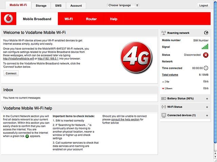This screenshot has height=162, width=217.
Task: Click the Wi-Fi Status signal icon
Action: click(x=163, y=107)
